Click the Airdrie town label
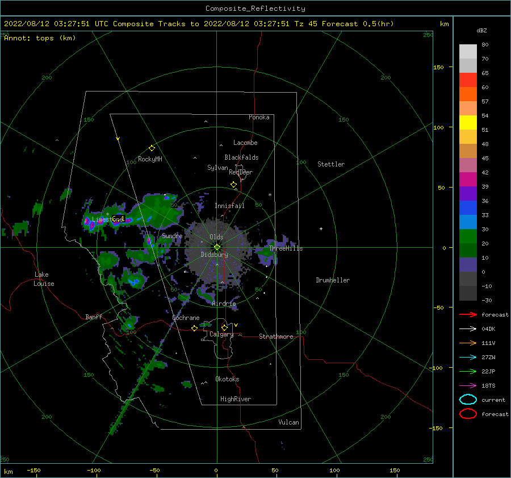The image size is (511, 478). point(224,304)
